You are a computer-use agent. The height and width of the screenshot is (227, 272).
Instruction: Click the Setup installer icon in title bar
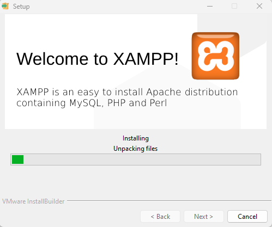[x=5, y=6]
